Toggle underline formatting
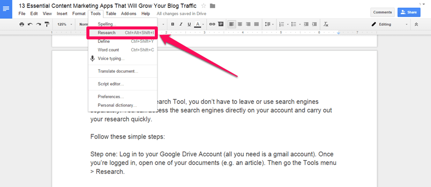 tap(189, 24)
